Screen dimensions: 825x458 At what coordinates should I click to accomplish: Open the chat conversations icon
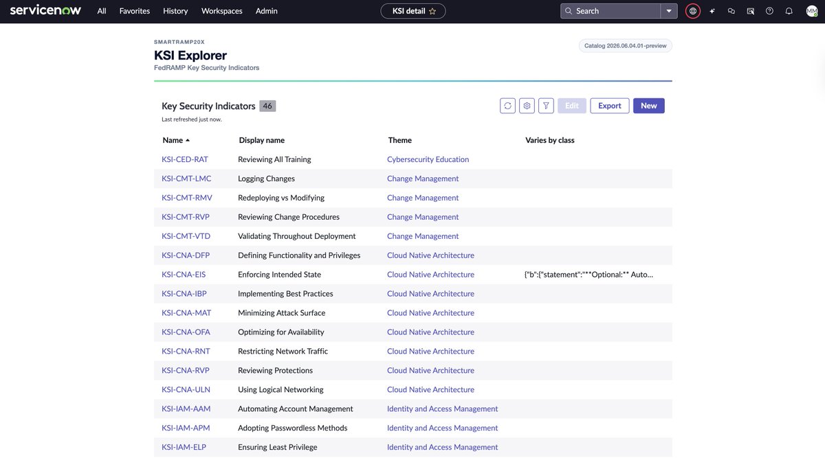tap(731, 11)
